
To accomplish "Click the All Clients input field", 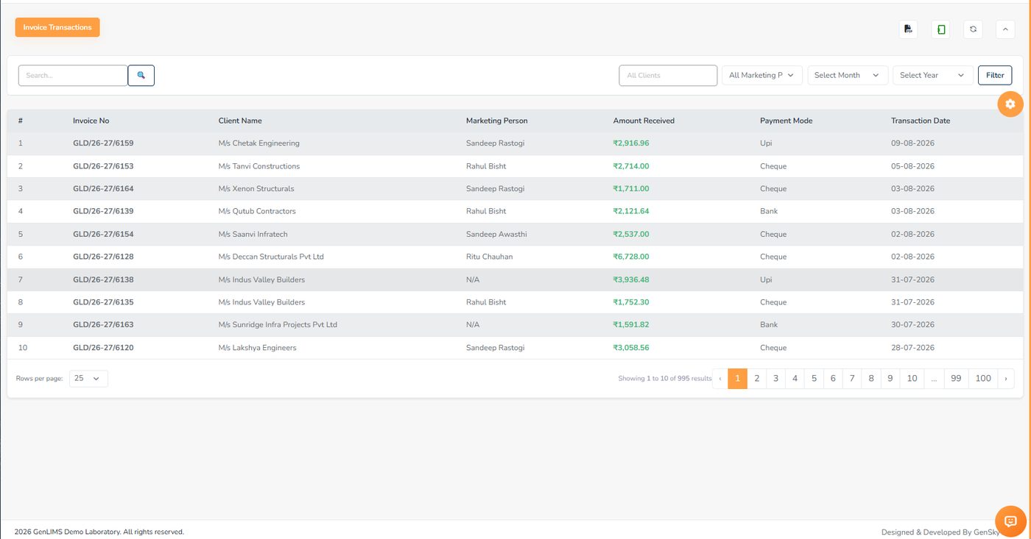I will coord(668,75).
